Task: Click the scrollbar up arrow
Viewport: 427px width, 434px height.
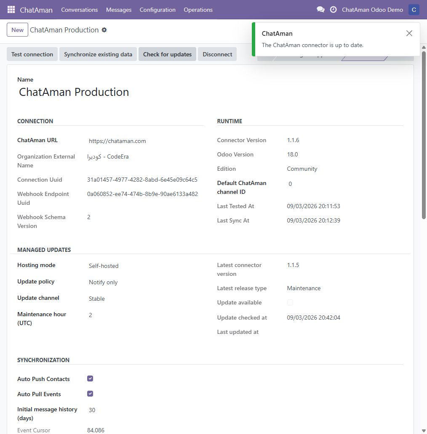Action: pyautogui.click(x=424, y=48)
